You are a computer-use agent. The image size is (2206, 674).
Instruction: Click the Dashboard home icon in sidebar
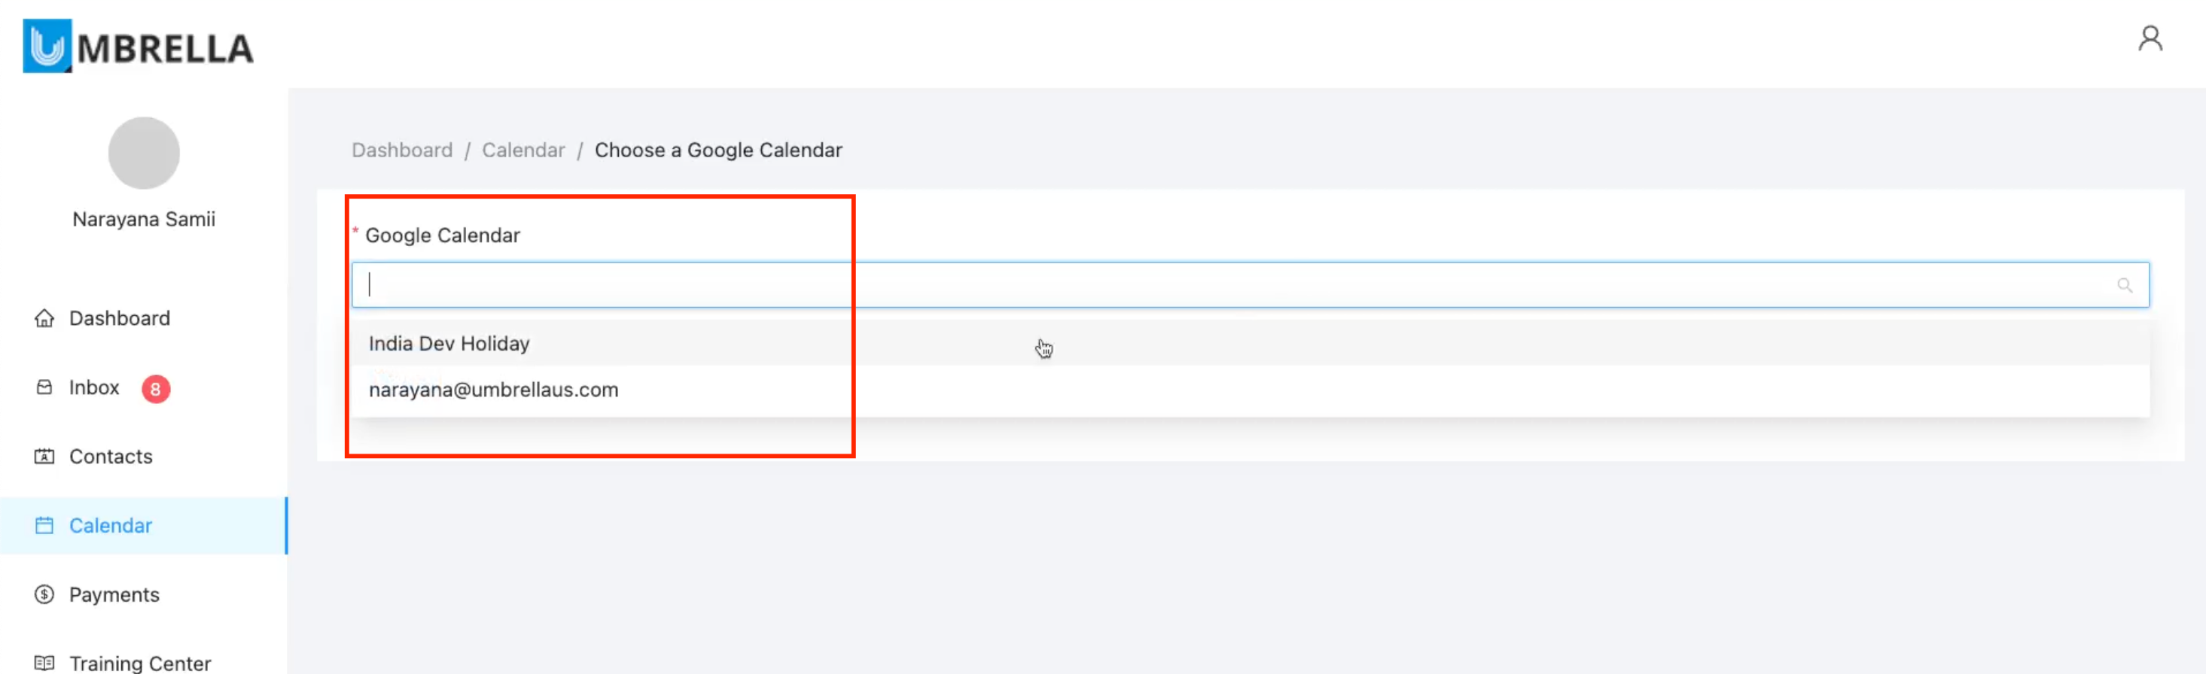[44, 318]
